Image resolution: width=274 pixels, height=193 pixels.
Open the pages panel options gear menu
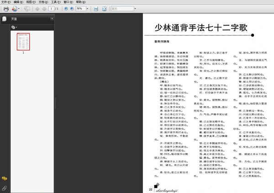14,27
